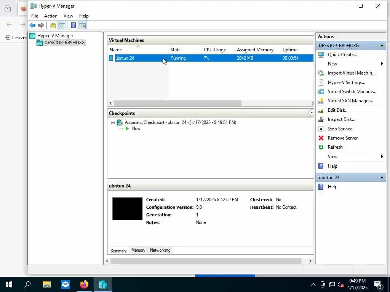Click the Hyper-V Manager taskbar icon

[102, 284]
